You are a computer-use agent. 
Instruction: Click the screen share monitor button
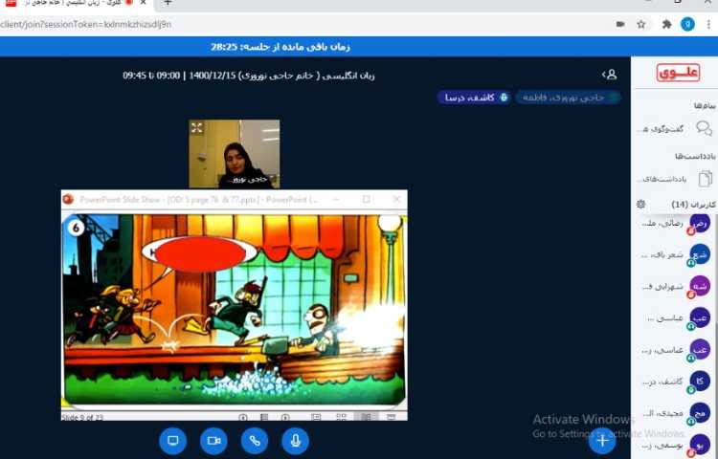173,441
